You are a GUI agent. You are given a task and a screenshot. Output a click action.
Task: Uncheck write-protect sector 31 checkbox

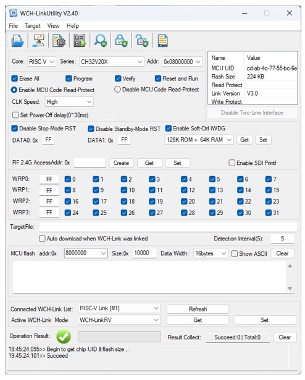[269, 213]
